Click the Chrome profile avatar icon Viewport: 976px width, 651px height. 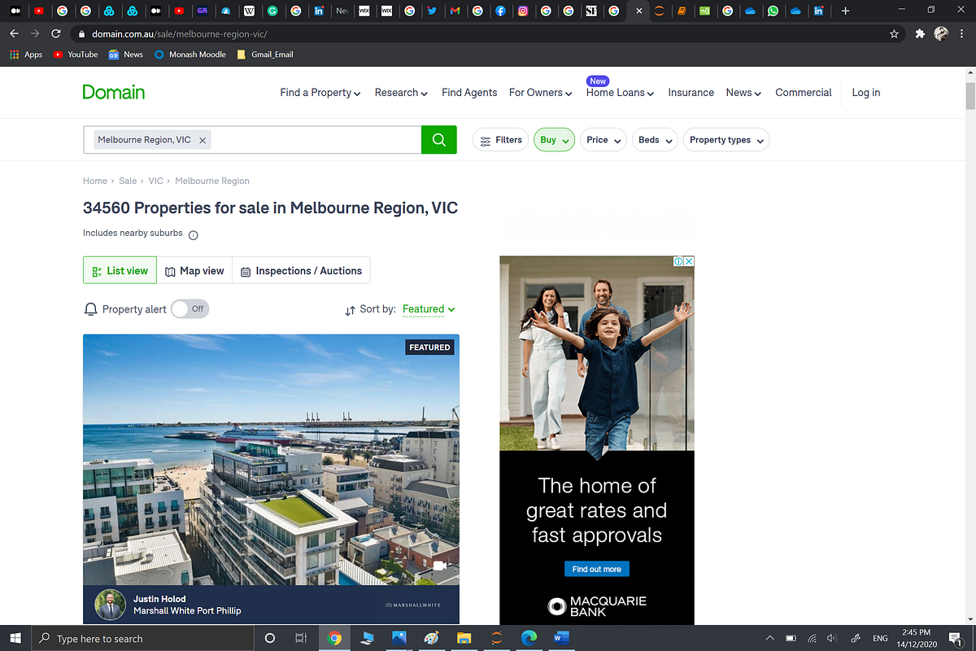(941, 34)
